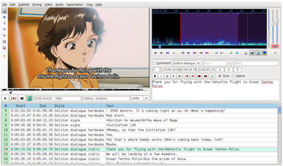This screenshot has height=166, width=283.
Task: Stop audio playback in audio toolbar
Action: 174,53
